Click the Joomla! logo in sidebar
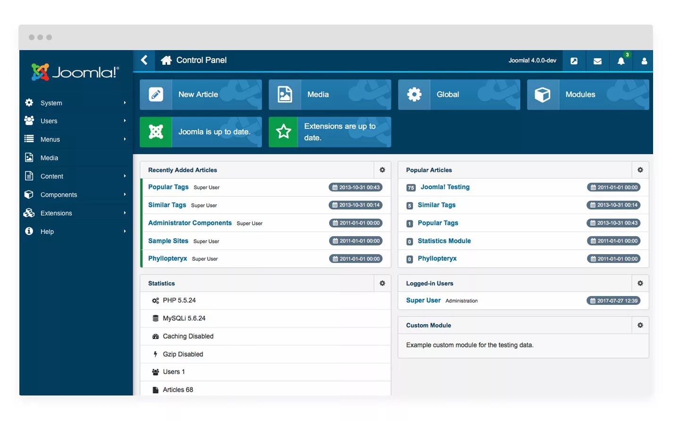Viewport: 680px width, 421px height. pos(75,72)
